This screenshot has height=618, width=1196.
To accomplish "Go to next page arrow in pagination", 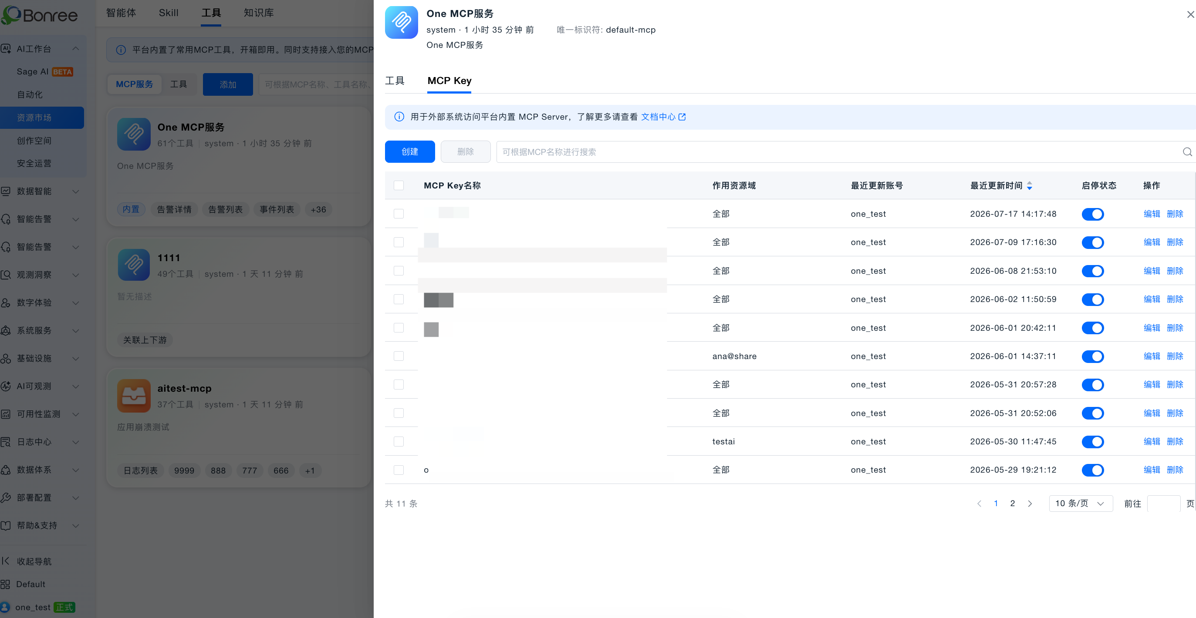I will point(1030,504).
